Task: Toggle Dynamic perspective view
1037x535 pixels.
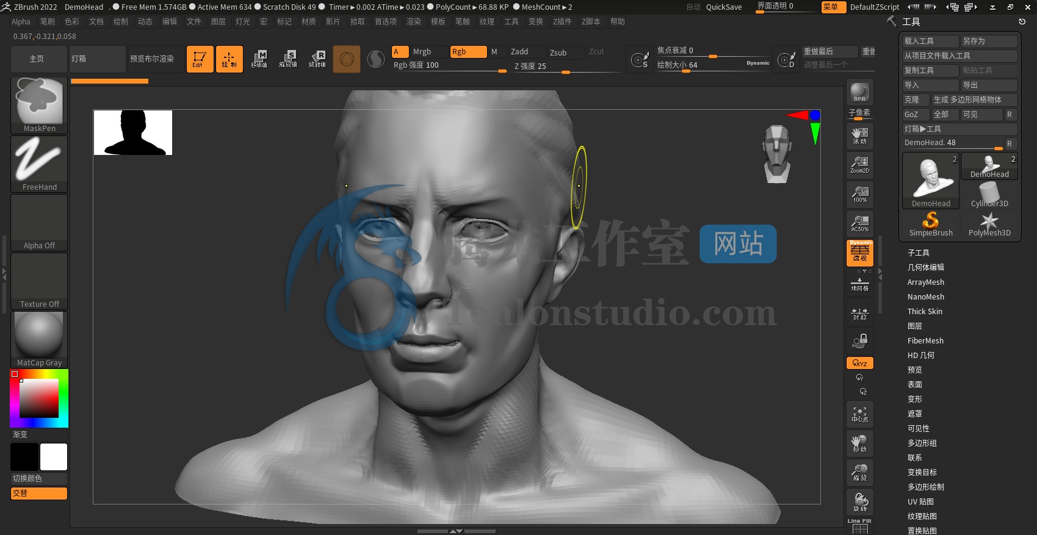Action: click(x=859, y=253)
